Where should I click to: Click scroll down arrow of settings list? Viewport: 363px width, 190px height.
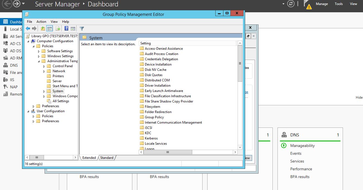coord(240,147)
